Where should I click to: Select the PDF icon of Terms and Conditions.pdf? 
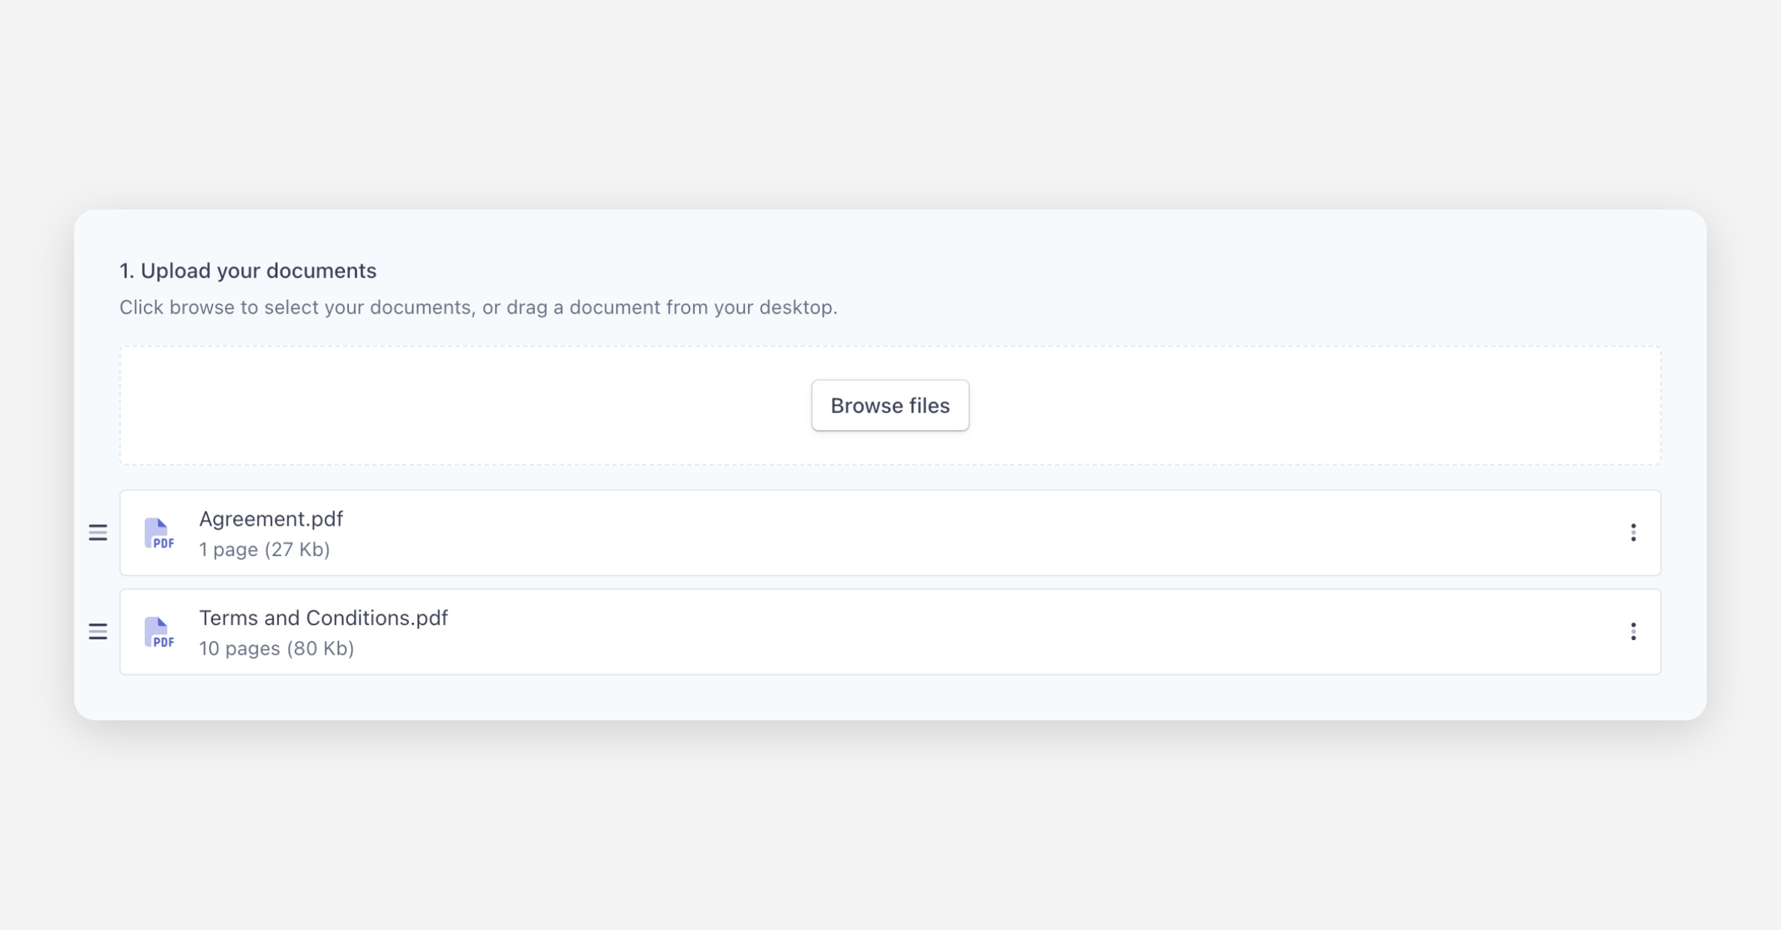(x=159, y=632)
